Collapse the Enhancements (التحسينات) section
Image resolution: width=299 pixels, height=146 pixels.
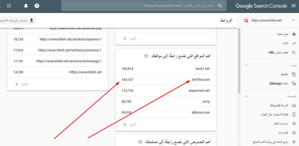246,96
